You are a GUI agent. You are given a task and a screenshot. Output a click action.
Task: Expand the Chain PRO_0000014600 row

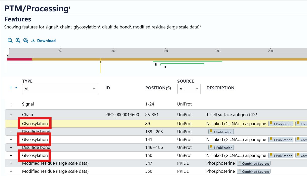pos(11,115)
